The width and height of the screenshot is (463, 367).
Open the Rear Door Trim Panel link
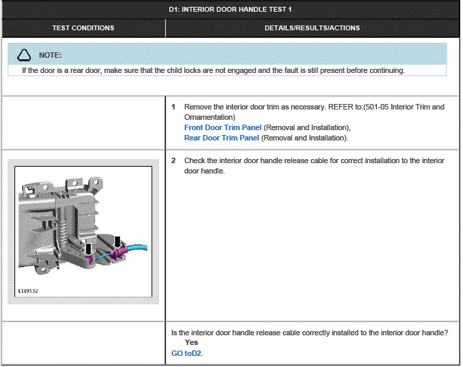tap(221, 138)
